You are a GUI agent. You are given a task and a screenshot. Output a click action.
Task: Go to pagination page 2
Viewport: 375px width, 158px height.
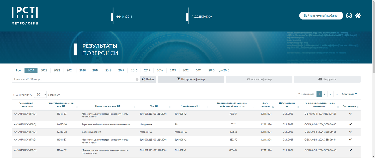325,94
